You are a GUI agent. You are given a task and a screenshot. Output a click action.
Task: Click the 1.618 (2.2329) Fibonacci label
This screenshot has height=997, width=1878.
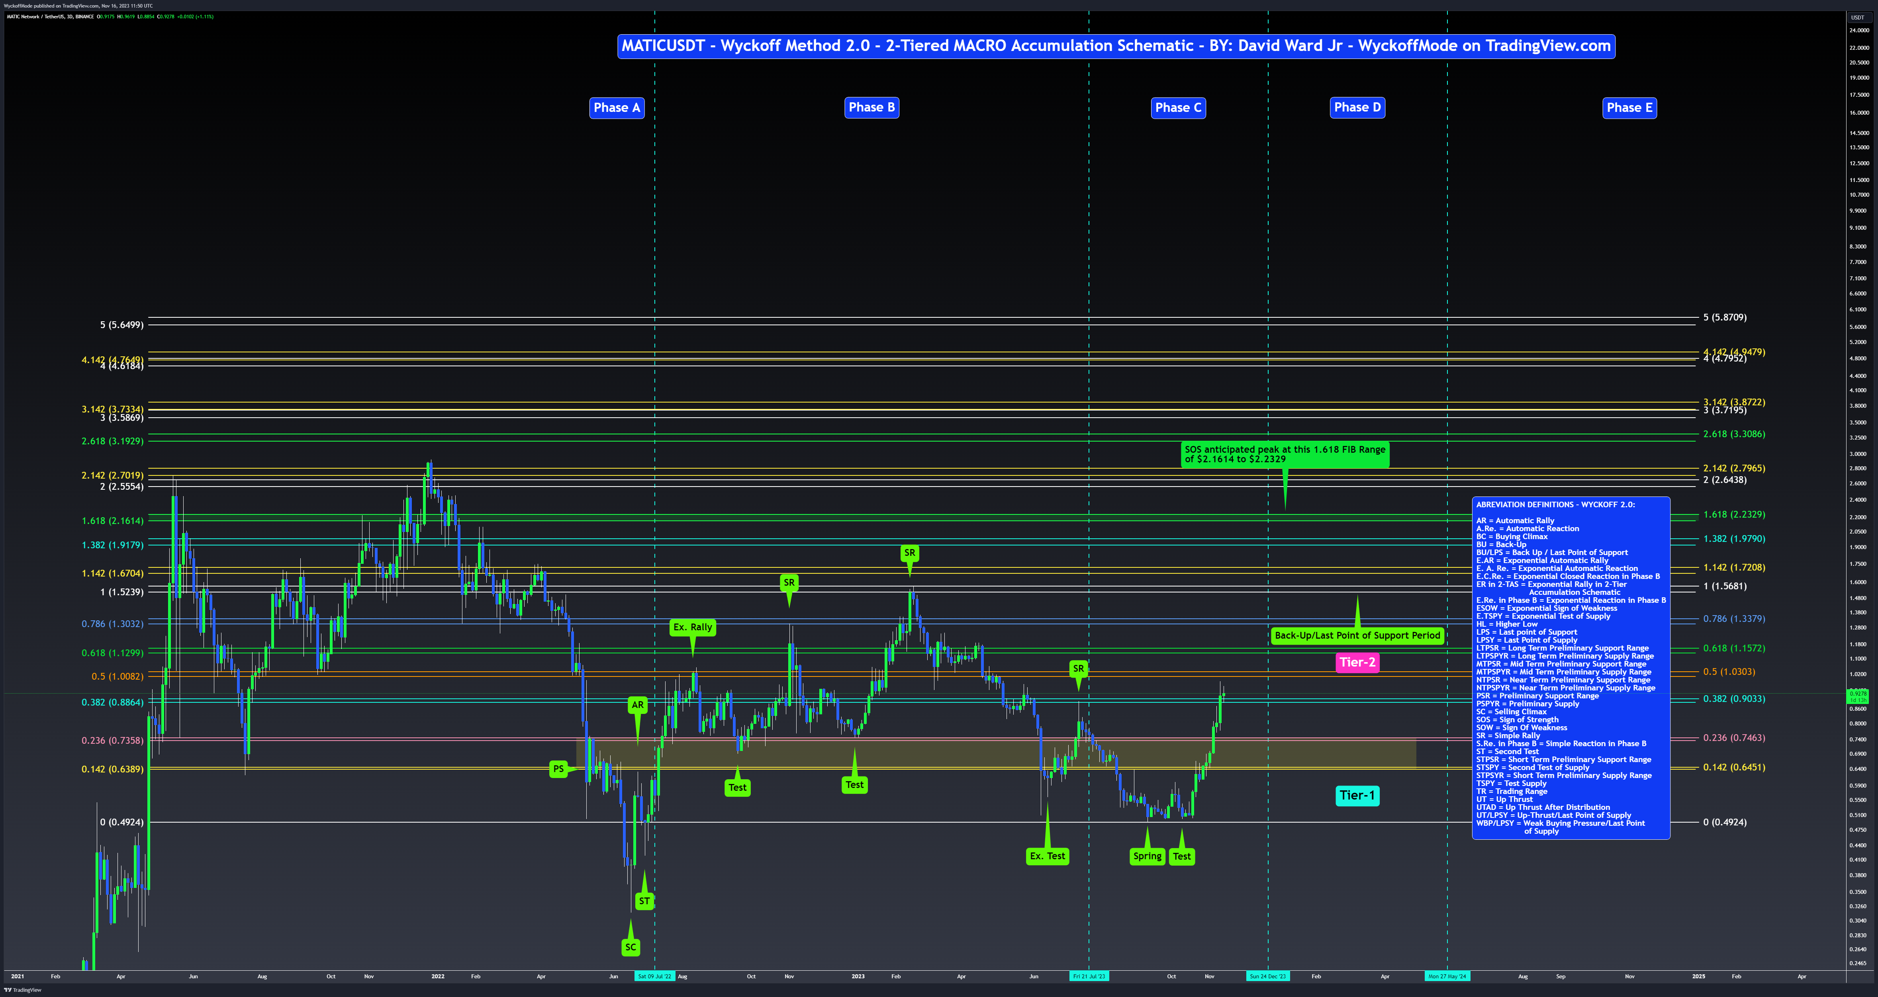click(1734, 514)
